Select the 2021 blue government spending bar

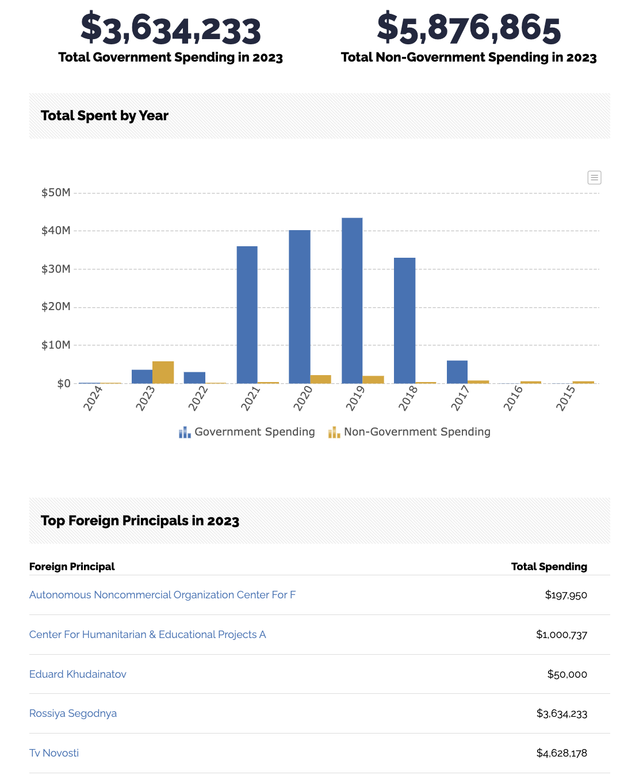(247, 315)
